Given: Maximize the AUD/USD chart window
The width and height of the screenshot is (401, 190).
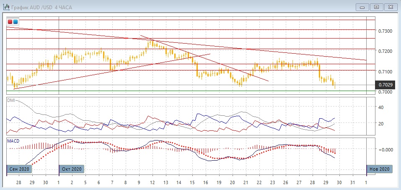Looking at the screenshot, I should tap(376, 7).
